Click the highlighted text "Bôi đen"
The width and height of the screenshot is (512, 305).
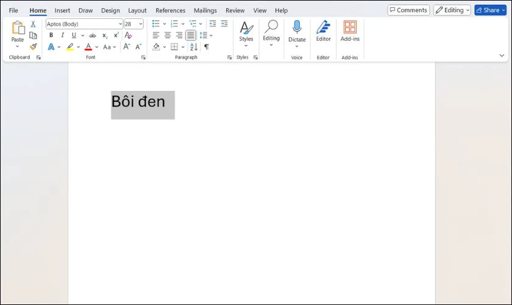[138, 102]
